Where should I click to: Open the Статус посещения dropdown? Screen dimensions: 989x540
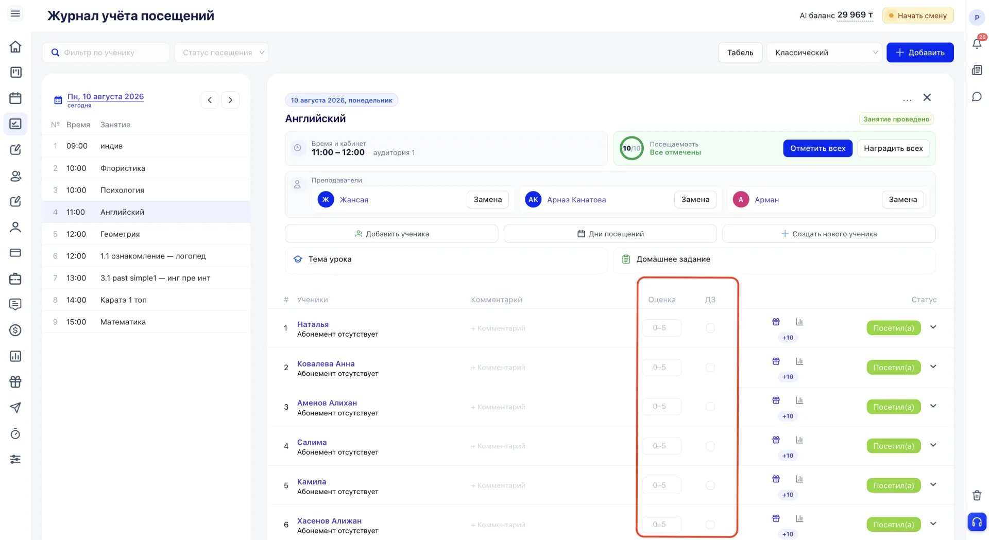[x=221, y=53]
